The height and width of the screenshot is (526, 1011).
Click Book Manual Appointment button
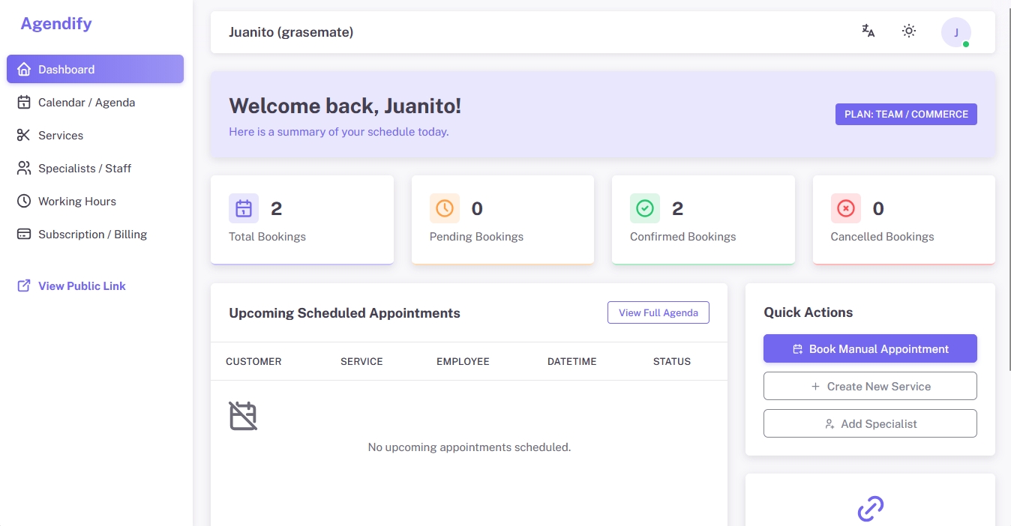(870, 348)
